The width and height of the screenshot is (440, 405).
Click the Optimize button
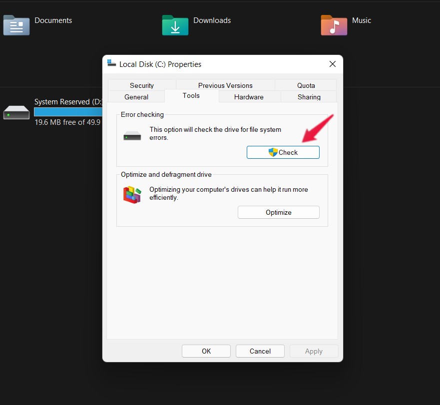[278, 212]
